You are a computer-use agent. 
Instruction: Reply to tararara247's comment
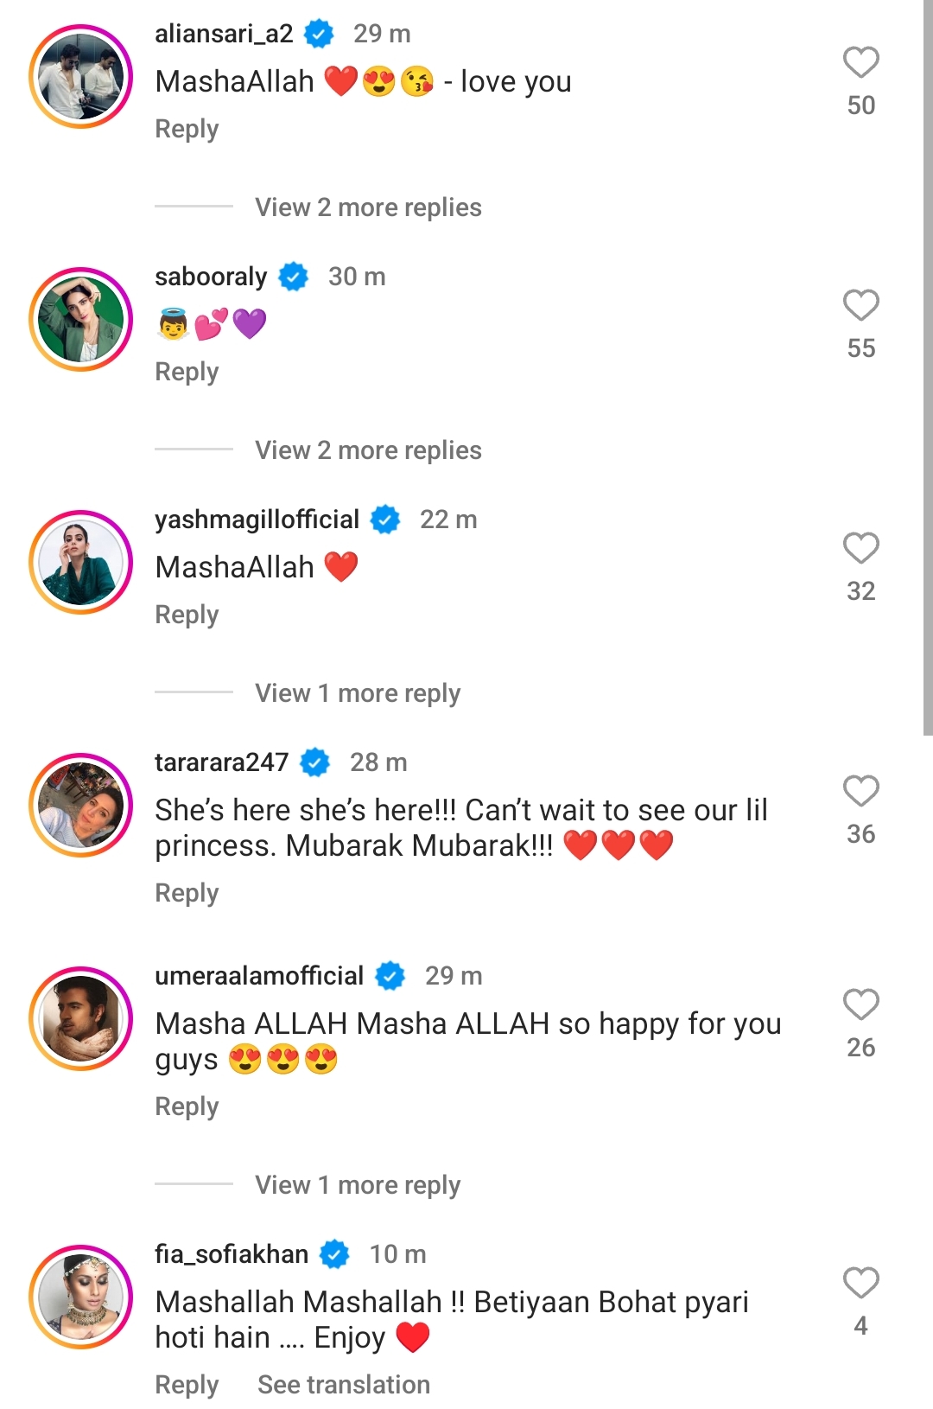(x=187, y=893)
